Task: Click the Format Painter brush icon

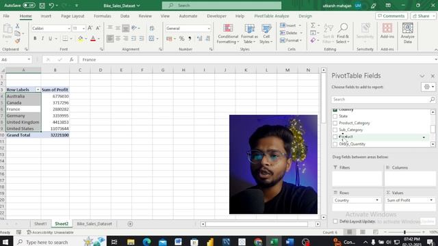Action: (17, 41)
